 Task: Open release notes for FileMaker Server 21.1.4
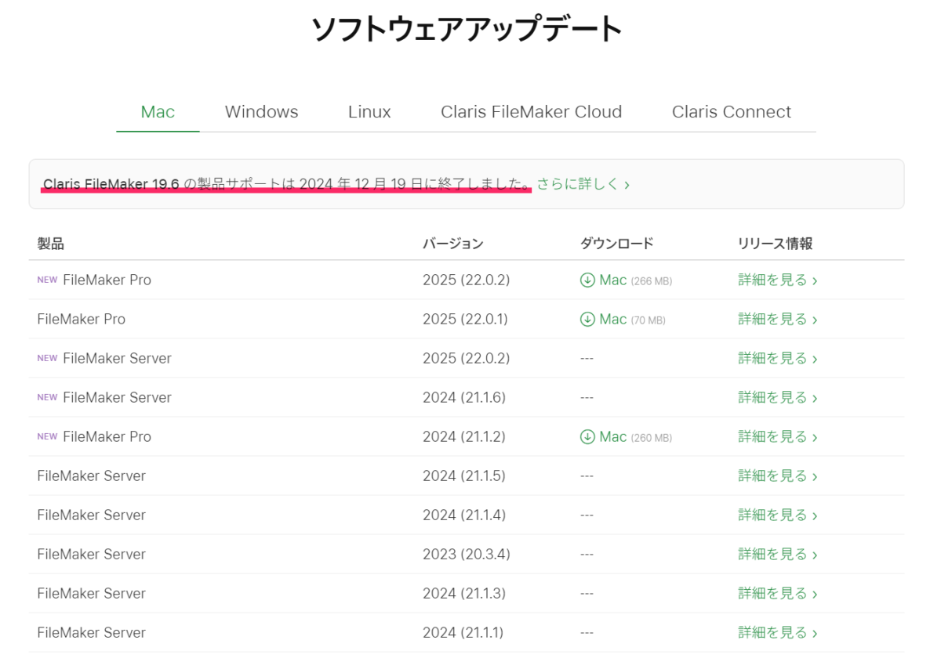(777, 515)
